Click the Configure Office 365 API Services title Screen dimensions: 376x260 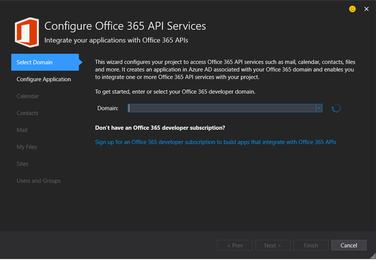click(x=125, y=26)
